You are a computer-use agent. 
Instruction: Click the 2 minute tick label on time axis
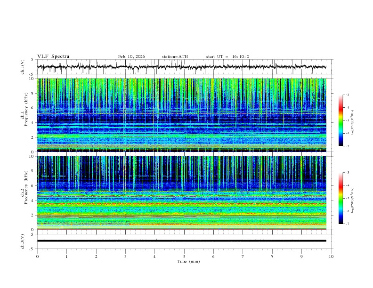coord(96,256)
